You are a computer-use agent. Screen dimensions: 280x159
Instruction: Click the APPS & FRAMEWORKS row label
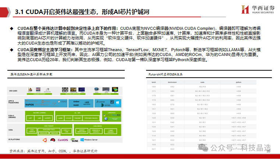coord(14,102)
